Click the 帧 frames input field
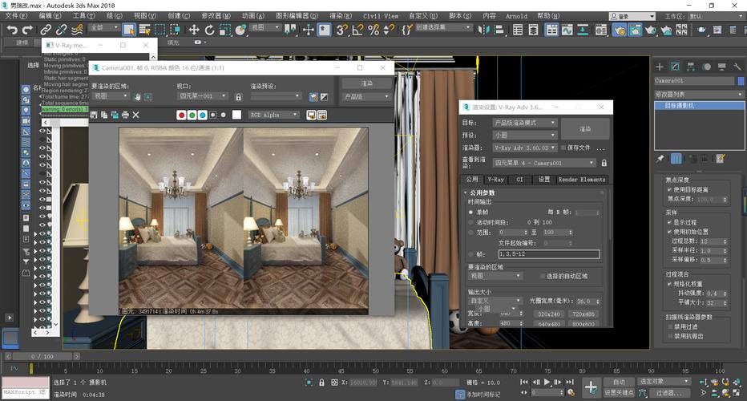This screenshot has width=747, height=401. pyautogui.click(x=548, y=253)
